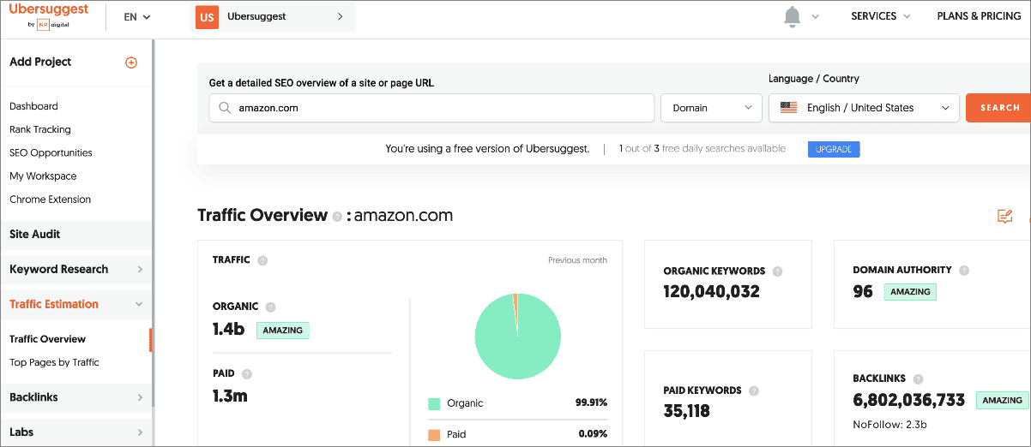
Task: Open Rank Tracking in sidebar
Action: coord(40,129)
